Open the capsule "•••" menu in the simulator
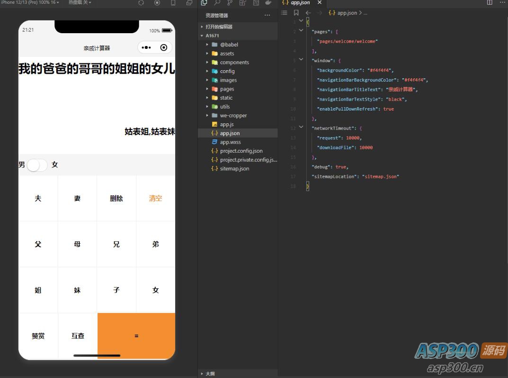Image resolution: width=508 pixels, height=378 pixels. (146, 47)
